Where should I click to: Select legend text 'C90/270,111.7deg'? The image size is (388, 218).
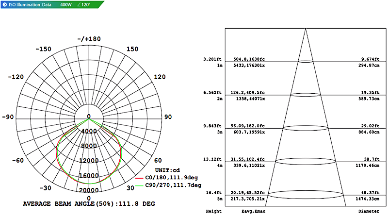173,185
